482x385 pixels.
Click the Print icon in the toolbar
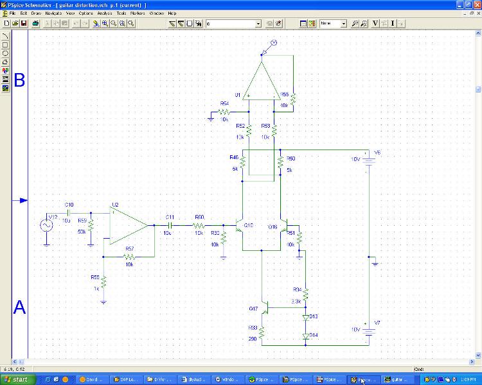coord(35,23)
